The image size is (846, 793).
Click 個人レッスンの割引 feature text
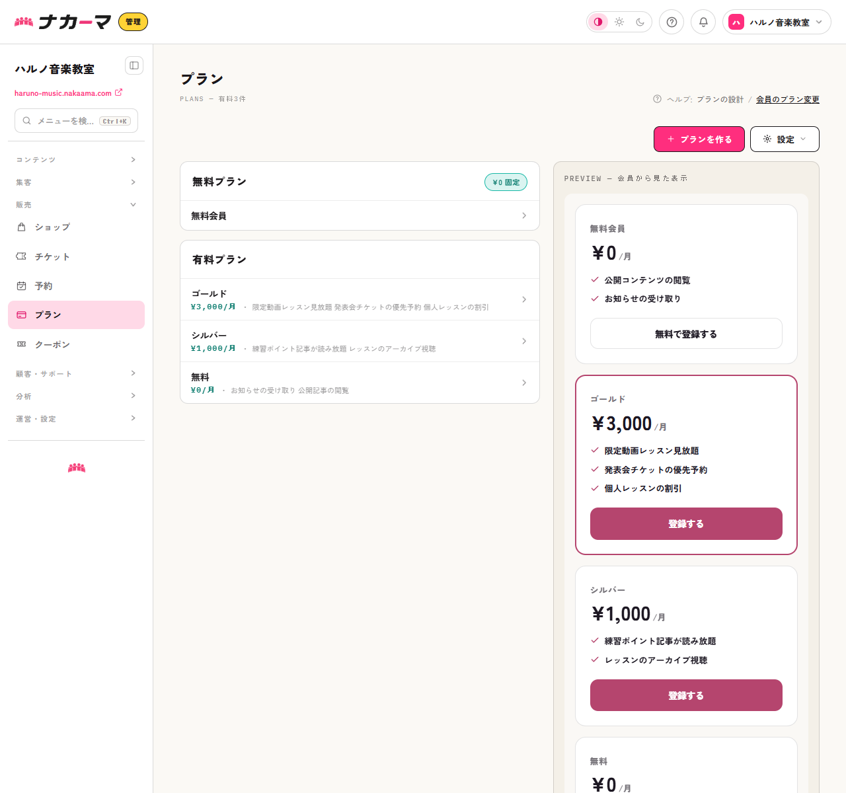click(643, 488)
